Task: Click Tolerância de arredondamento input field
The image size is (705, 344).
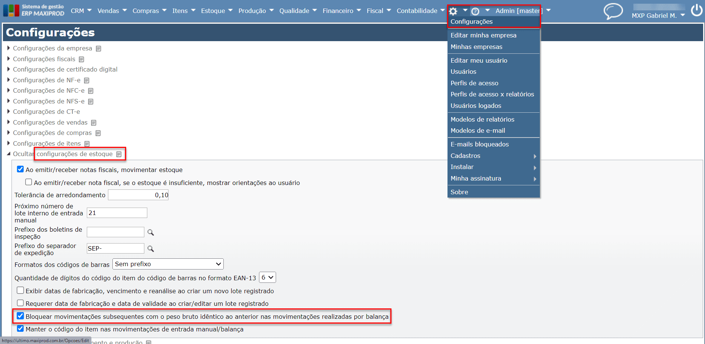Action: pyautogui.click(x=138, y=195)
